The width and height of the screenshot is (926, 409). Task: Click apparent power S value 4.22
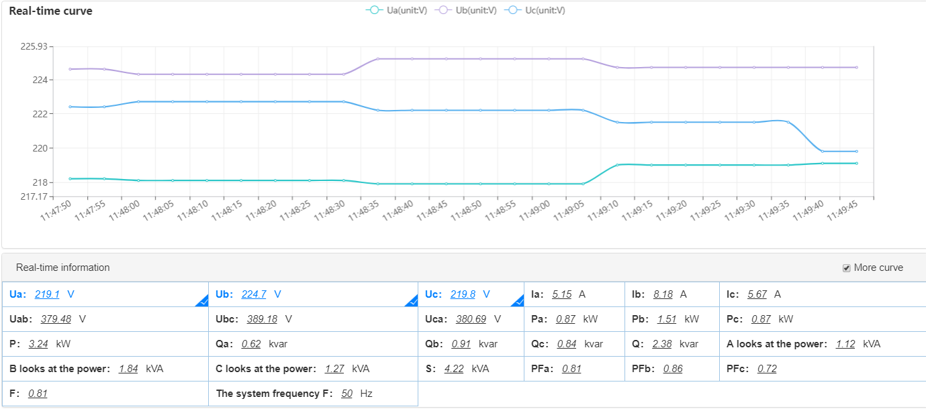[454, 369]
